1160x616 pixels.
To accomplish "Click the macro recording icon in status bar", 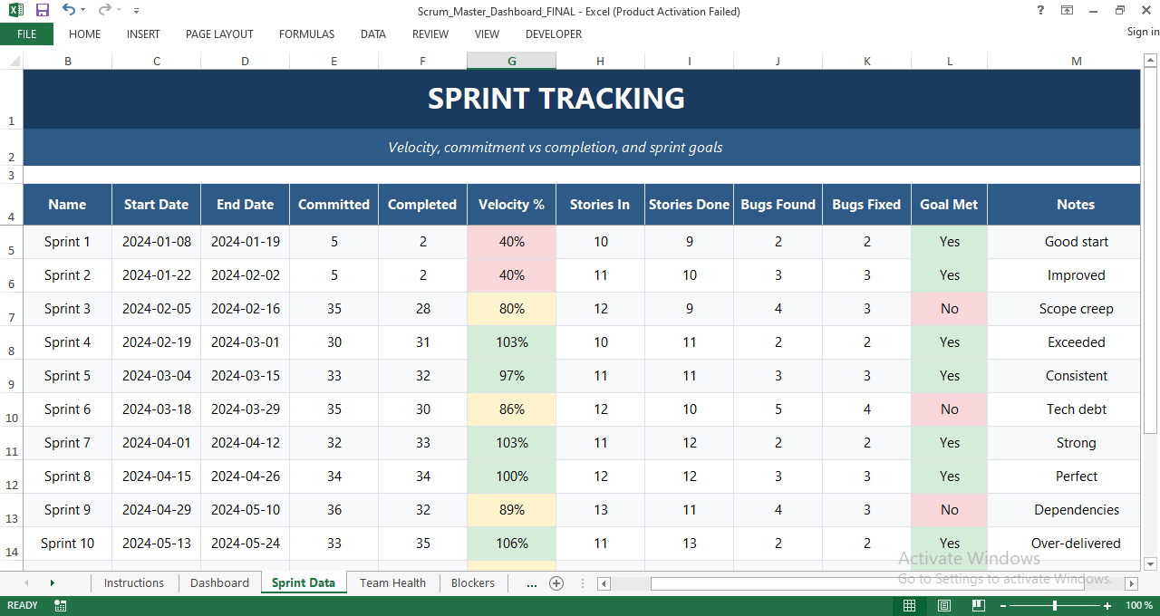I will [x=60, y=605].
